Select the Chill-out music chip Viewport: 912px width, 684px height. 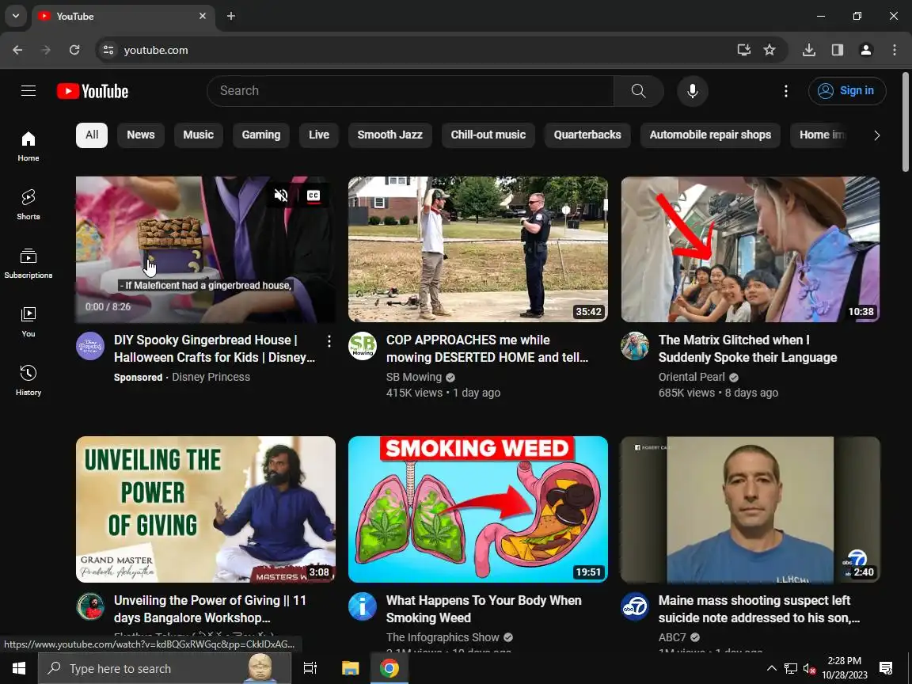pos(488,135)
